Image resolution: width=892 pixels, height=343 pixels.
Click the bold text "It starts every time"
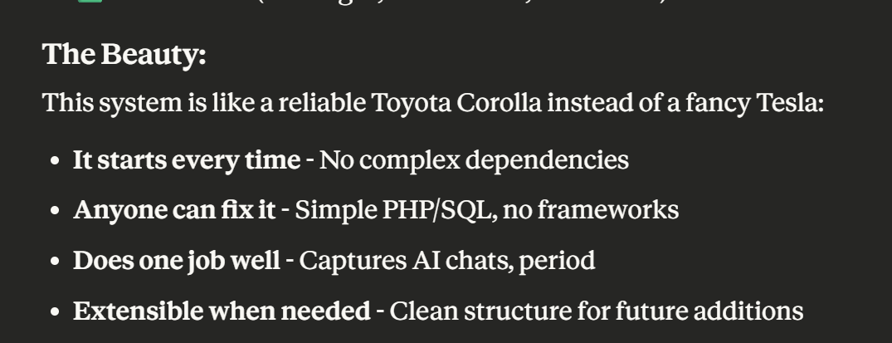(187, 159)
